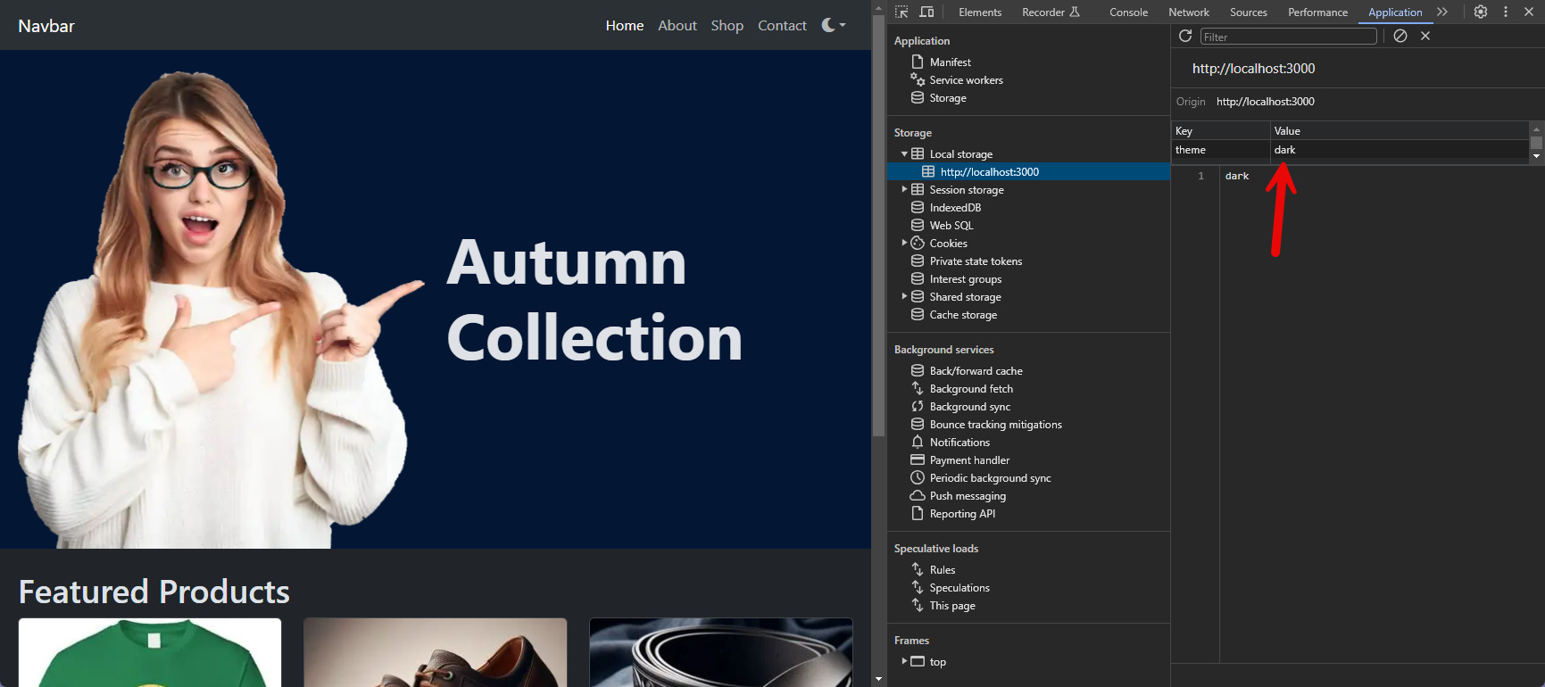Go to the Home nav link

(625, 25)
